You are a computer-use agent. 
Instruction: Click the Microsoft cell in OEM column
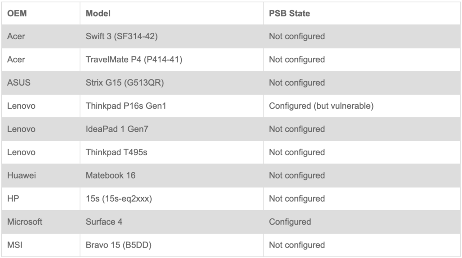[25, 222]
